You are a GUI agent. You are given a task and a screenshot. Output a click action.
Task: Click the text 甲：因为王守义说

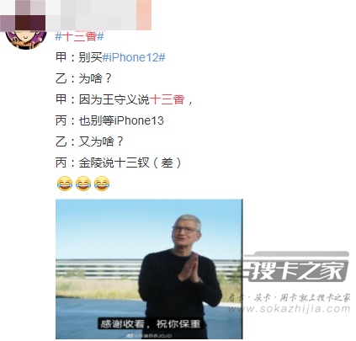[x=103, y=99]
